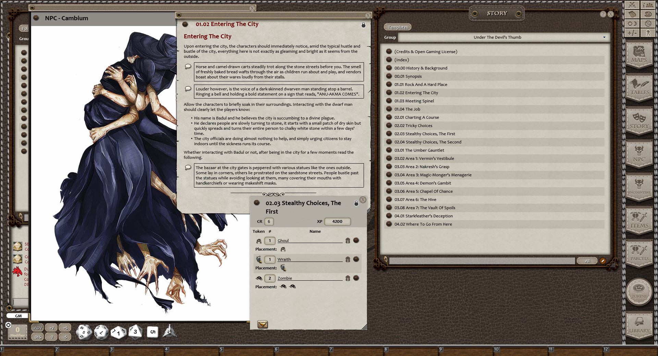658x356 pixels.
Task: Open the NPC sidebar shield
Action: [639, 154]
